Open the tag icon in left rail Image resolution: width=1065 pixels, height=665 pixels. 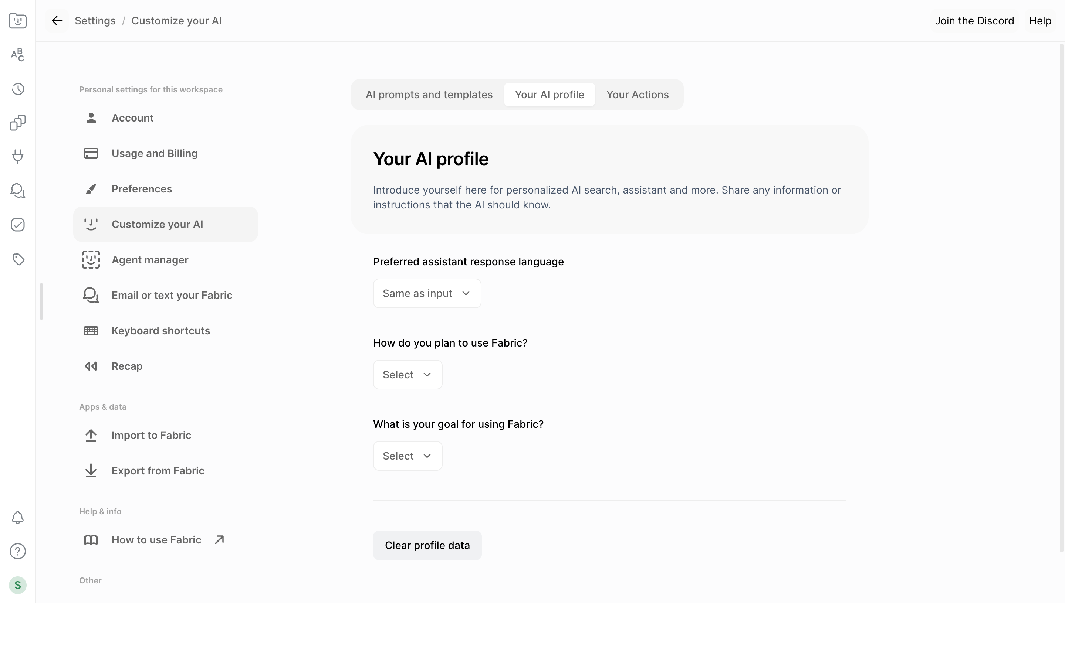click(18, 259)
